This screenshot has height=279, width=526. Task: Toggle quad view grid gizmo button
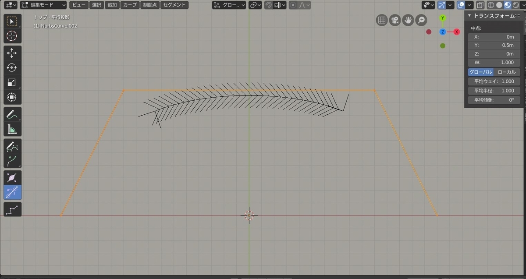point(381,20)
